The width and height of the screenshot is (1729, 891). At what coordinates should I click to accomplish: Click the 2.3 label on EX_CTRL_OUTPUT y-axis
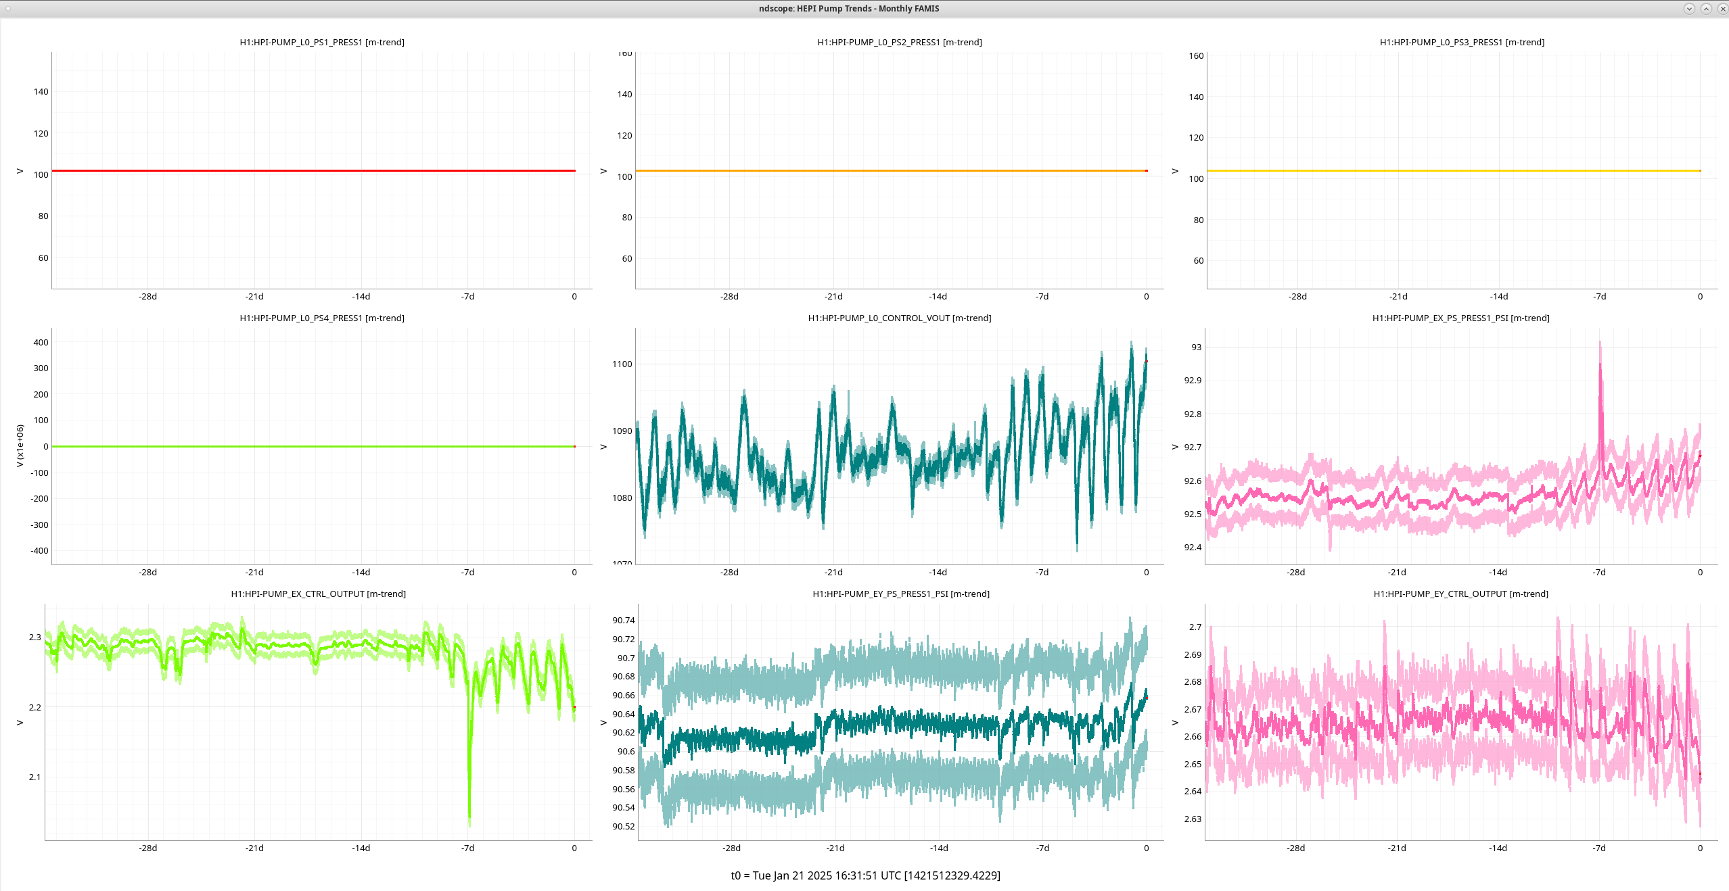click(34, 637)
